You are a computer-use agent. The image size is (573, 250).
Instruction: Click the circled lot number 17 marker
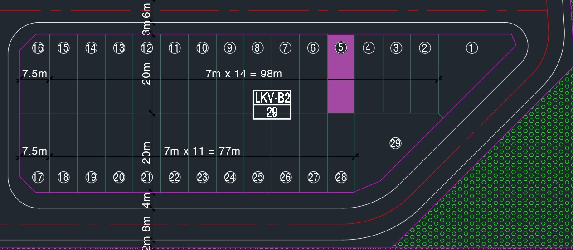coord(38,177)
